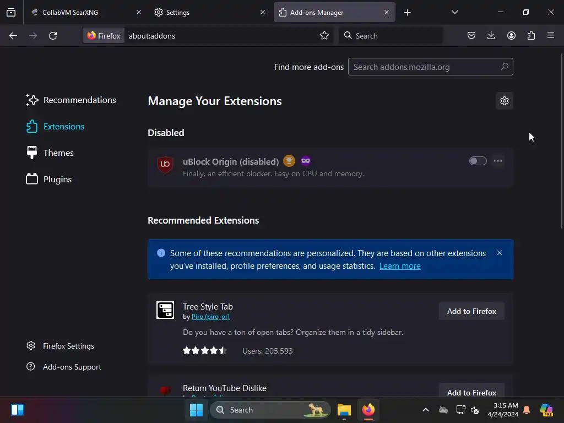
Task: Open the uBlock Origin more options menu
Action: pyautogui.click(x=498, y=161)
